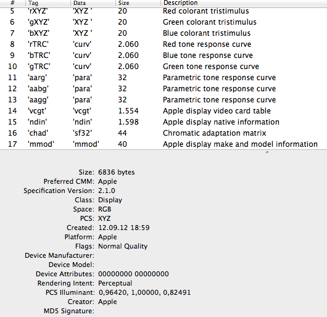Click Device Attributes value 00000000 00000000
327x317 pixels.
[x=133, y=274]
